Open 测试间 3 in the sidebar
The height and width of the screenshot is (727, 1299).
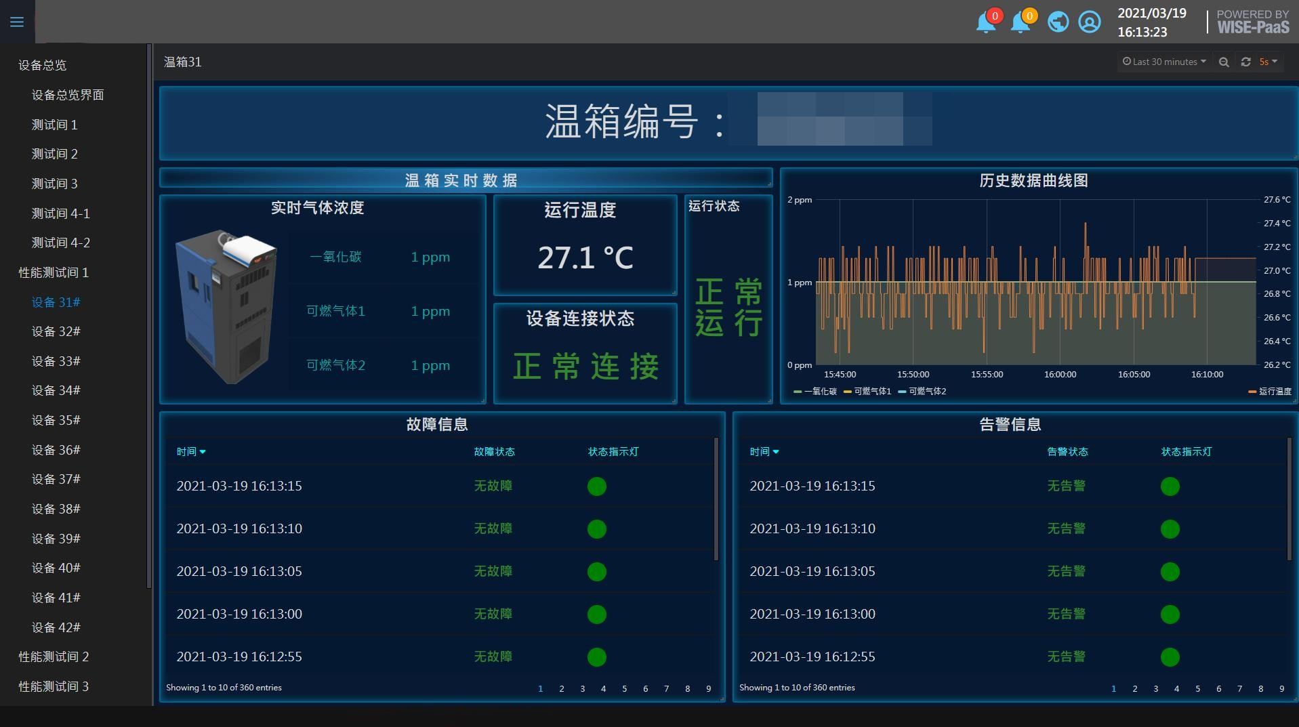point(54,184)
